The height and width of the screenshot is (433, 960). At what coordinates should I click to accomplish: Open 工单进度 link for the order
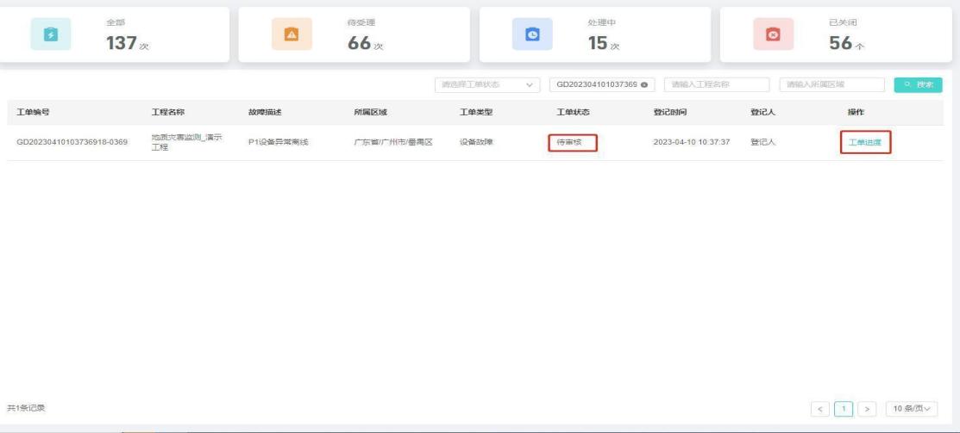(x=864, y=142)
